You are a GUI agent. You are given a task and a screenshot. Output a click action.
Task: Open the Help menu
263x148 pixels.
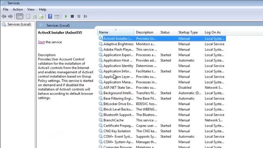pos(43,9)
